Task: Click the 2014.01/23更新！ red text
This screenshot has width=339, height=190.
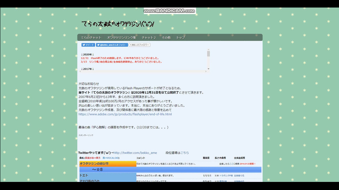Action: click(248, 164)
